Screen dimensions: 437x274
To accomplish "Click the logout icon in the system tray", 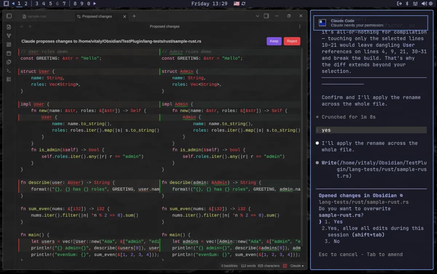I will pyautogui.click(x=399, y=4).
